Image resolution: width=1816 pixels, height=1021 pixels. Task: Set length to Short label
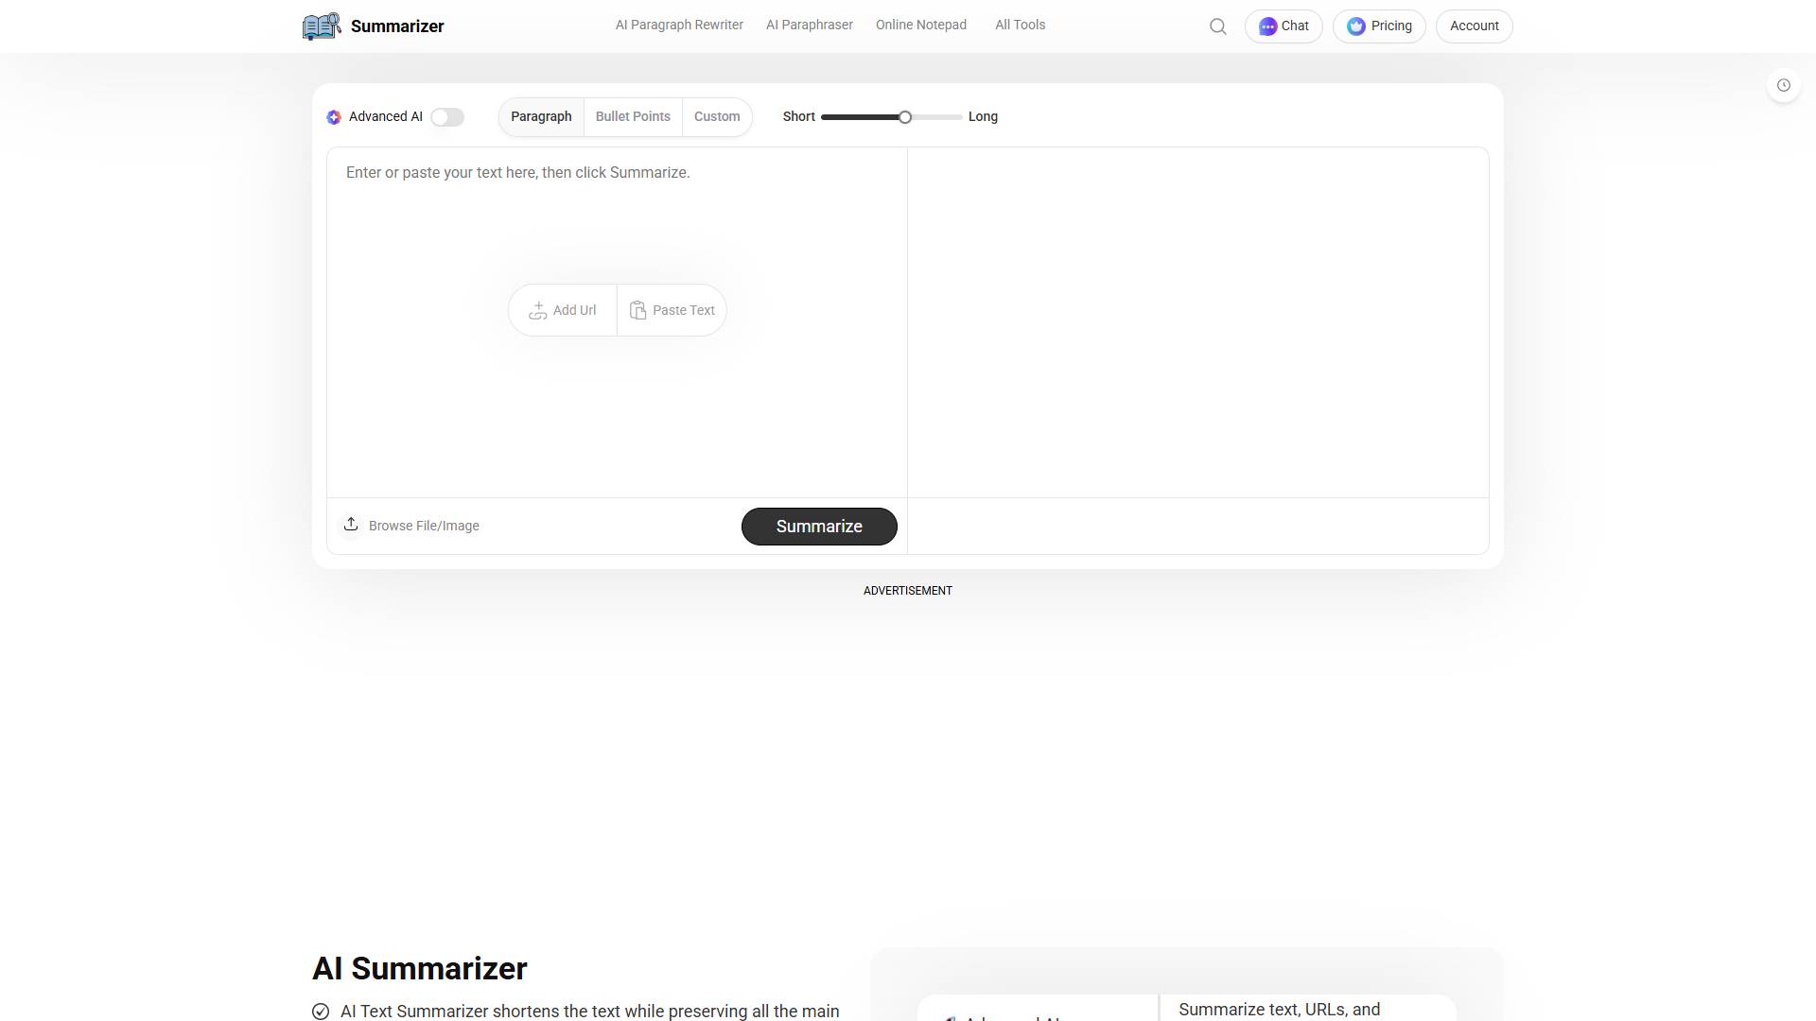[x=799, y=117]
